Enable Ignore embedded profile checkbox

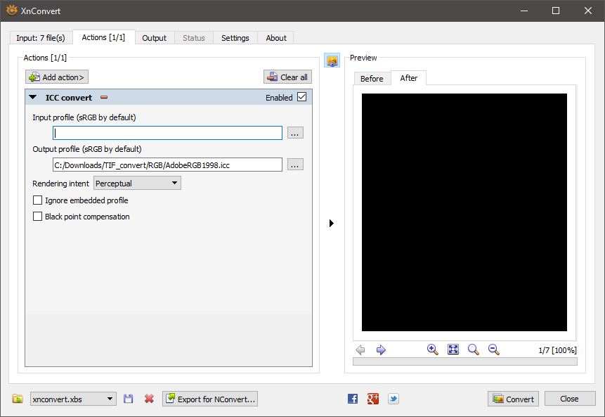pos(38,200)
